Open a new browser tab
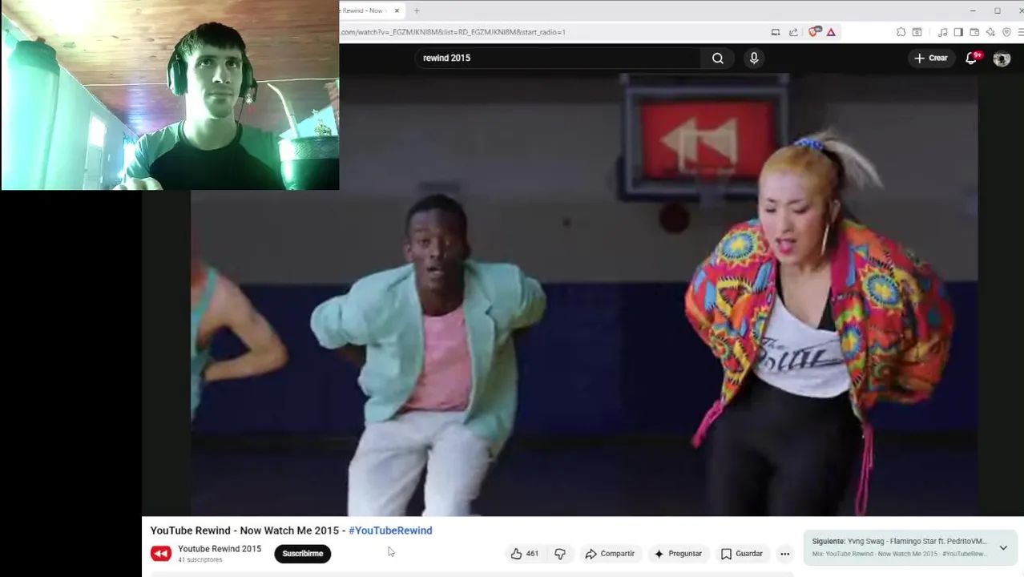This screenshot has width=1024, height=577. point(417,10)
